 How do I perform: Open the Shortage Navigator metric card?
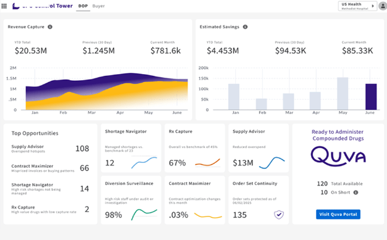131,148
